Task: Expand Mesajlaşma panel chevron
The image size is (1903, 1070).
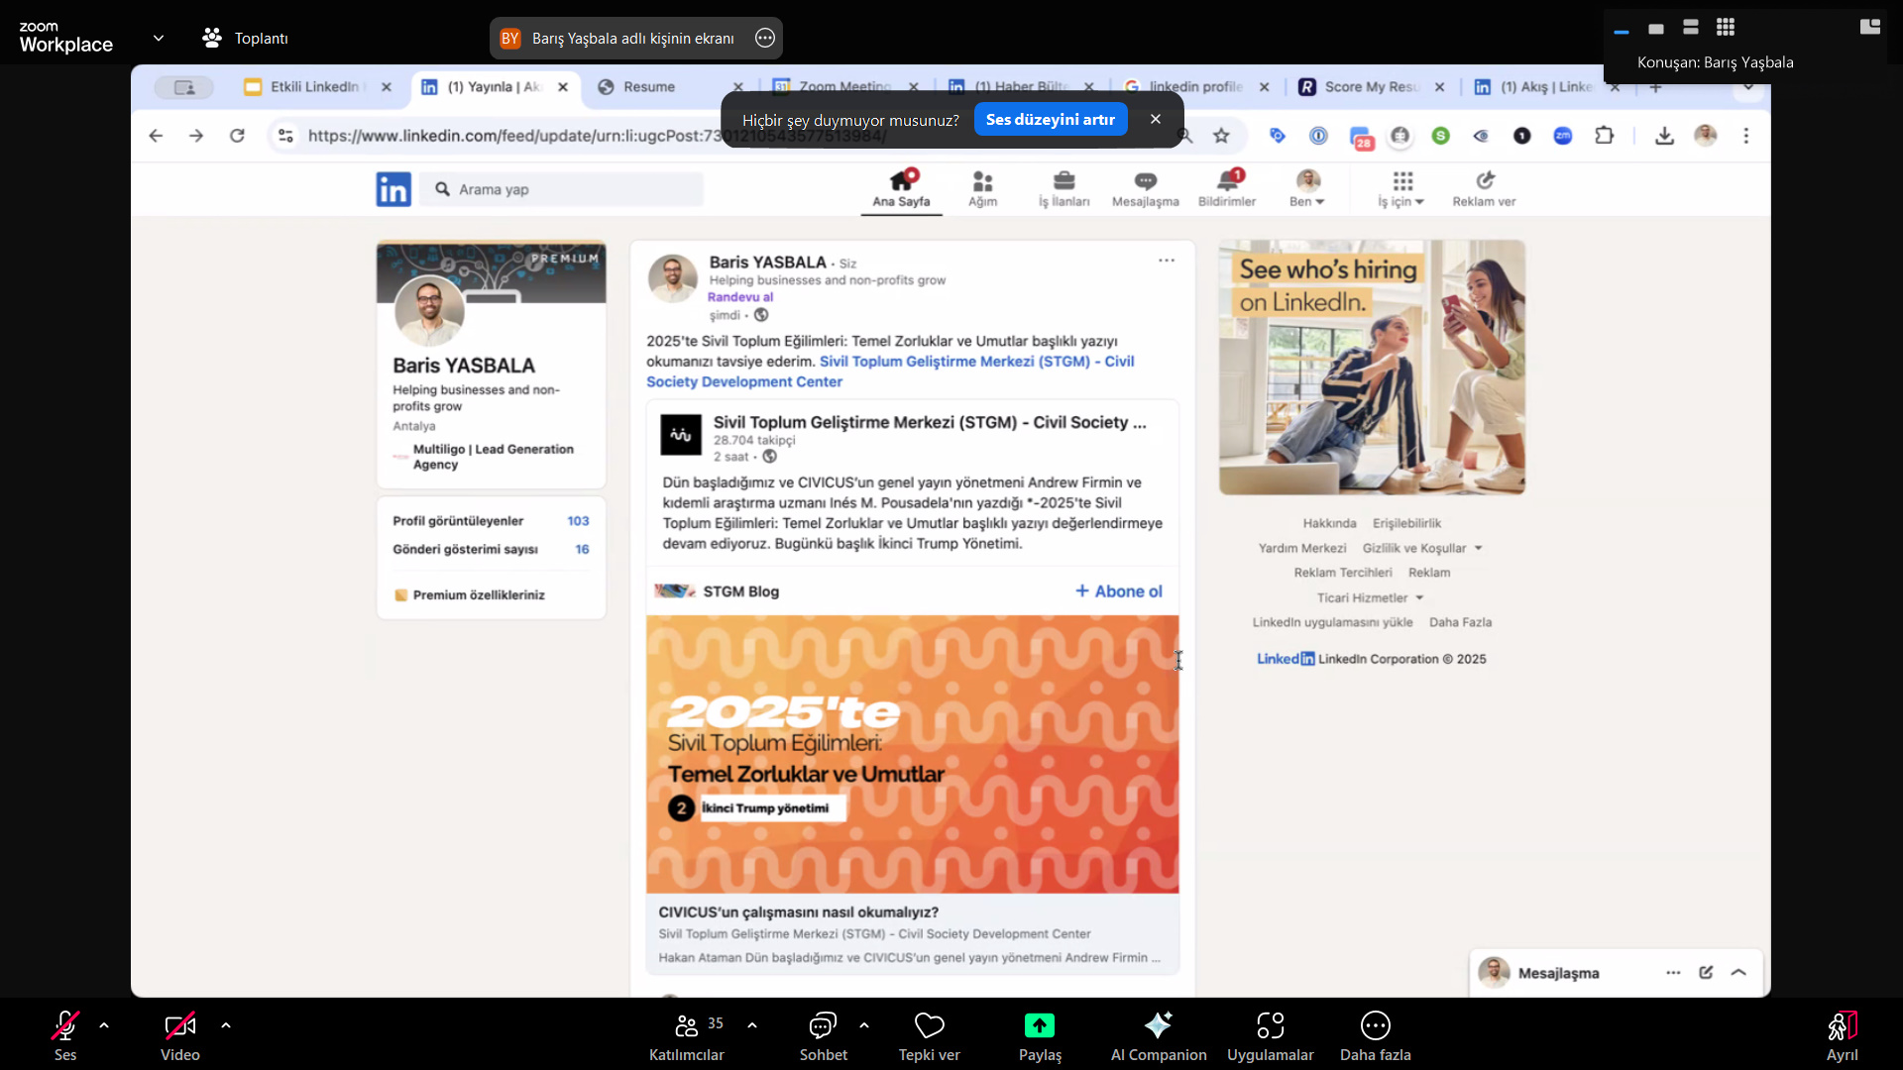Action: pos(1738,973)
